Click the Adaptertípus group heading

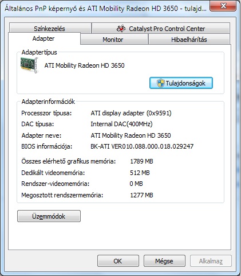39,52
